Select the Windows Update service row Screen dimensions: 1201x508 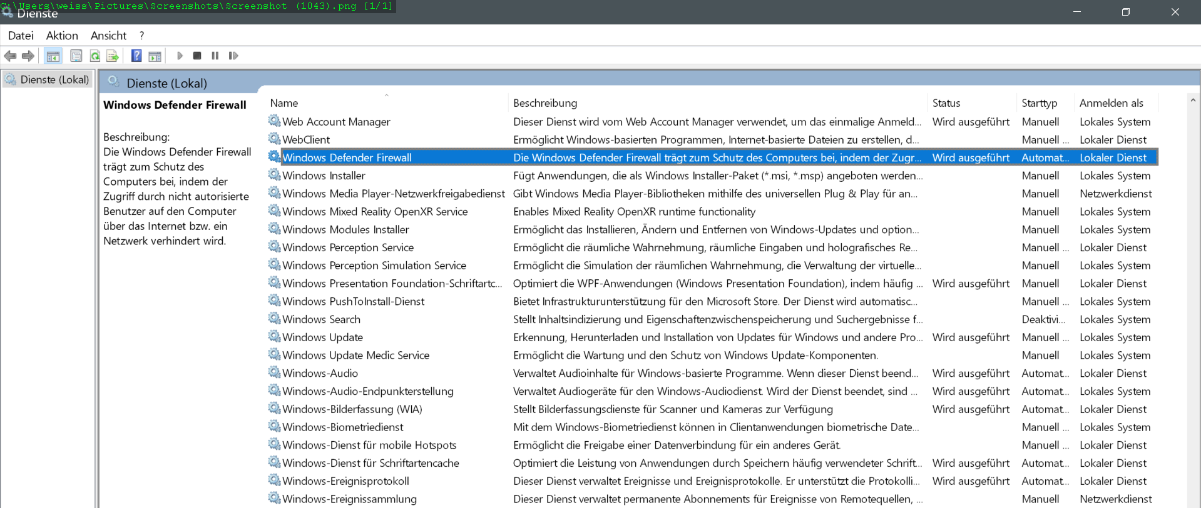(322, 337)
